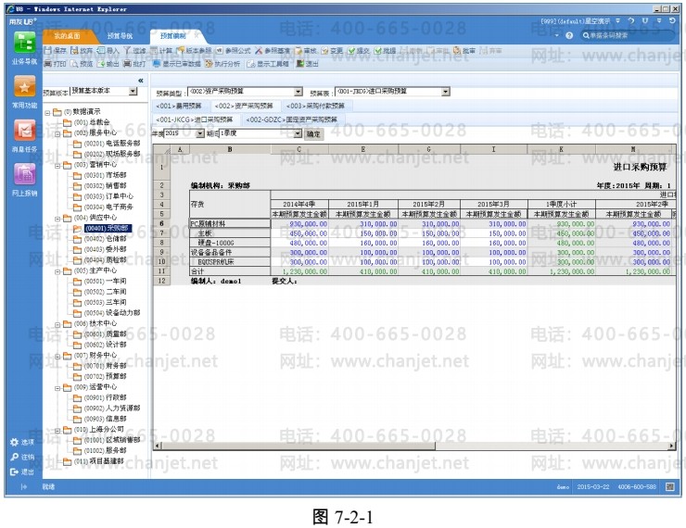Screen dimensions: 686x528
Task: Open the 常用功能 star icon
Action: [24, 89]
